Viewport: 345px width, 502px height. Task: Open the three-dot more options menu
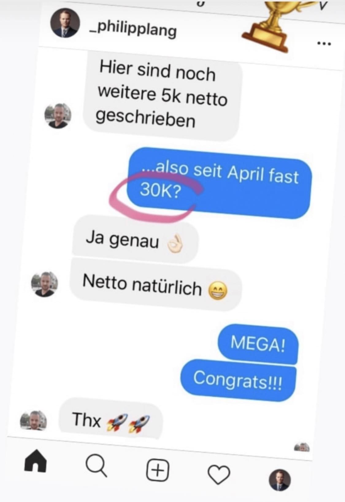324,44
